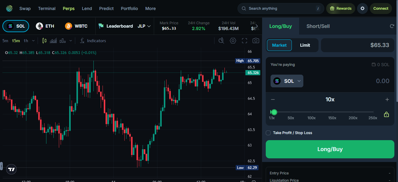This screenshot has width=398, height=182.
Task: Click the leverage lock icon
Action: pyautogui.click(x=386, y=114)
